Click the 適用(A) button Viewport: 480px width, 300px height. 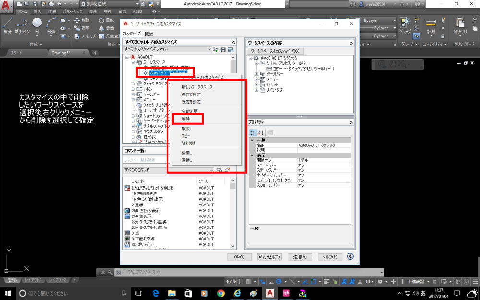point(300,257)
